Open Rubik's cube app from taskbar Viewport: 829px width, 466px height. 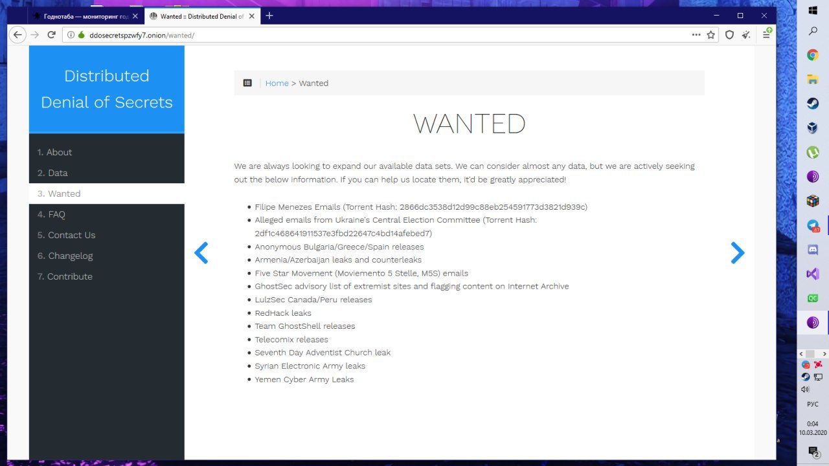813,201
